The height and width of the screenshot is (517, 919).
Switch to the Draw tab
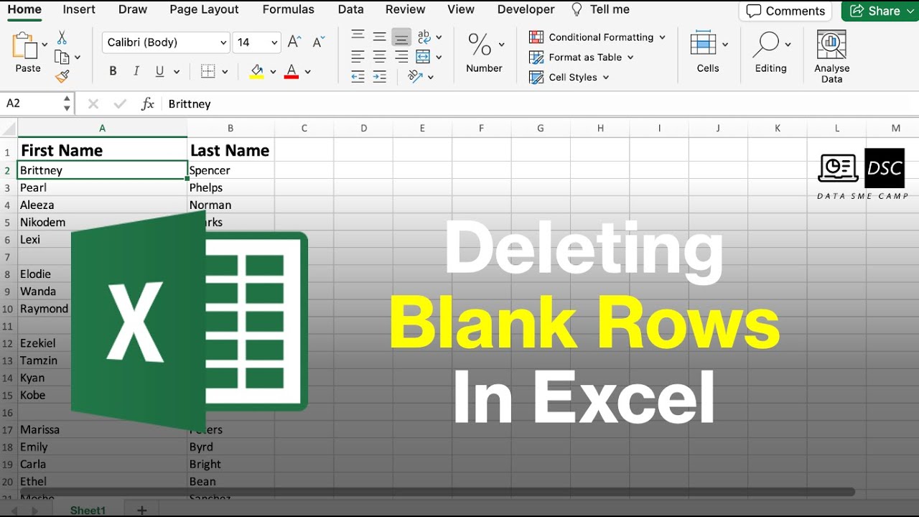[x=133, y=9]
